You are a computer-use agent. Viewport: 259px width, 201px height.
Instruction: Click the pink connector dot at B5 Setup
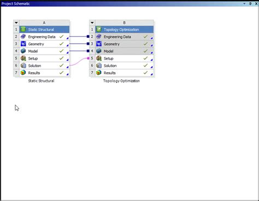coord(89,58)
